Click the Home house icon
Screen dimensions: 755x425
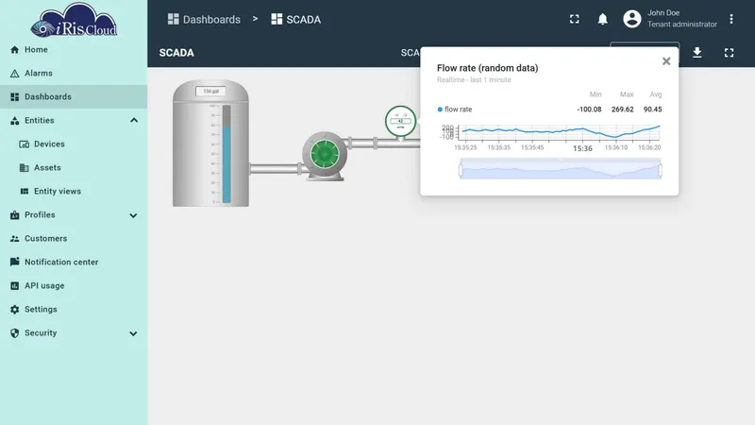tap(14, 50)
